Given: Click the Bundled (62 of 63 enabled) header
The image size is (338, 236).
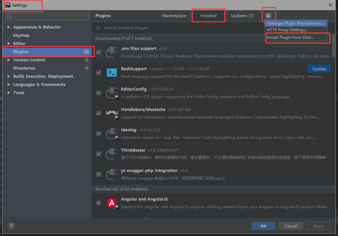Looking at the screenshot, I should coord(121,189).
